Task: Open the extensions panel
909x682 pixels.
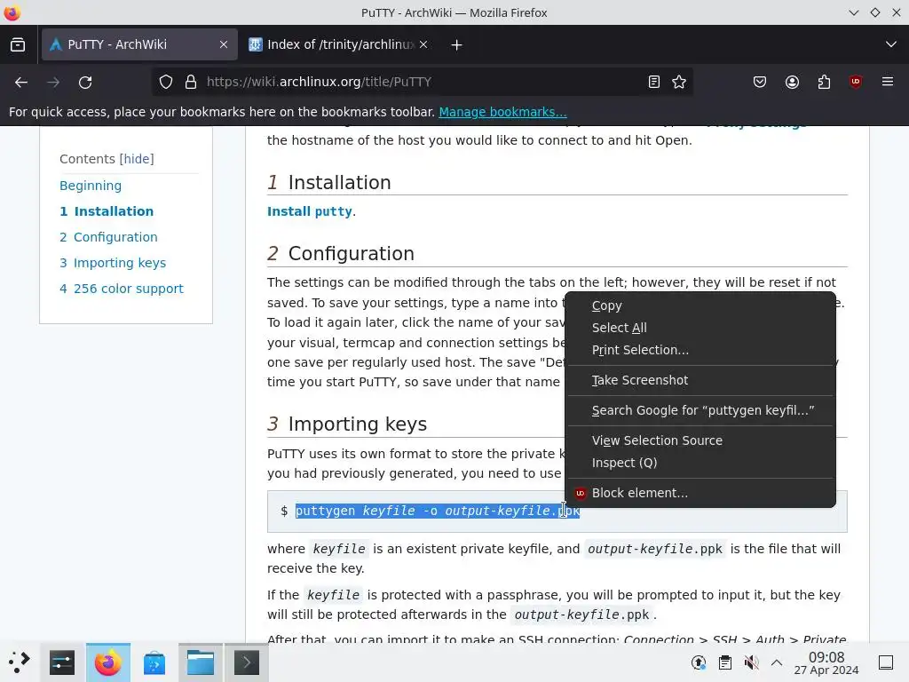Action: [824, 83]
